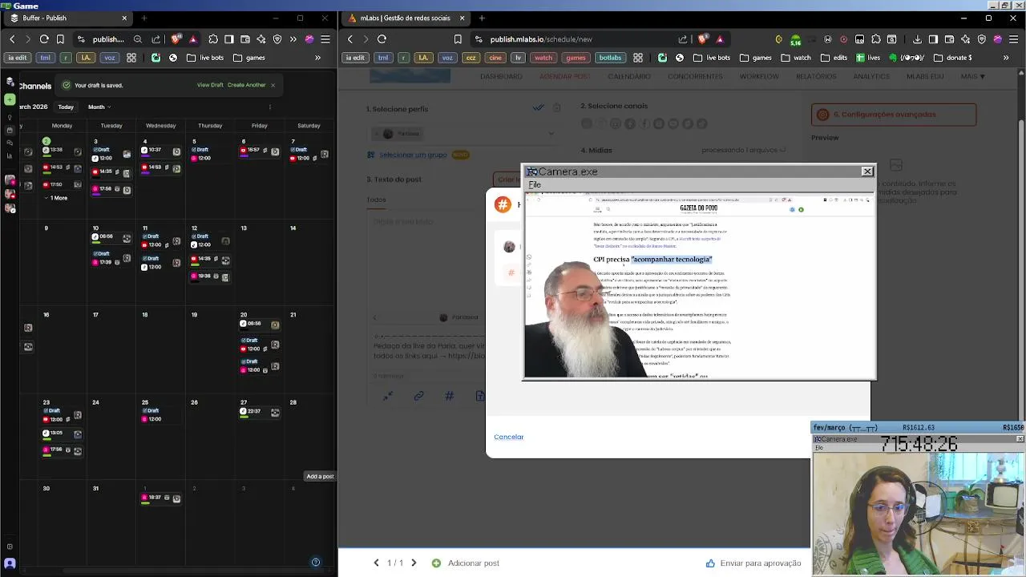Open the File menu in Camera.exe window
Screen dimensions: 1026x577
(x=535, y=184)
